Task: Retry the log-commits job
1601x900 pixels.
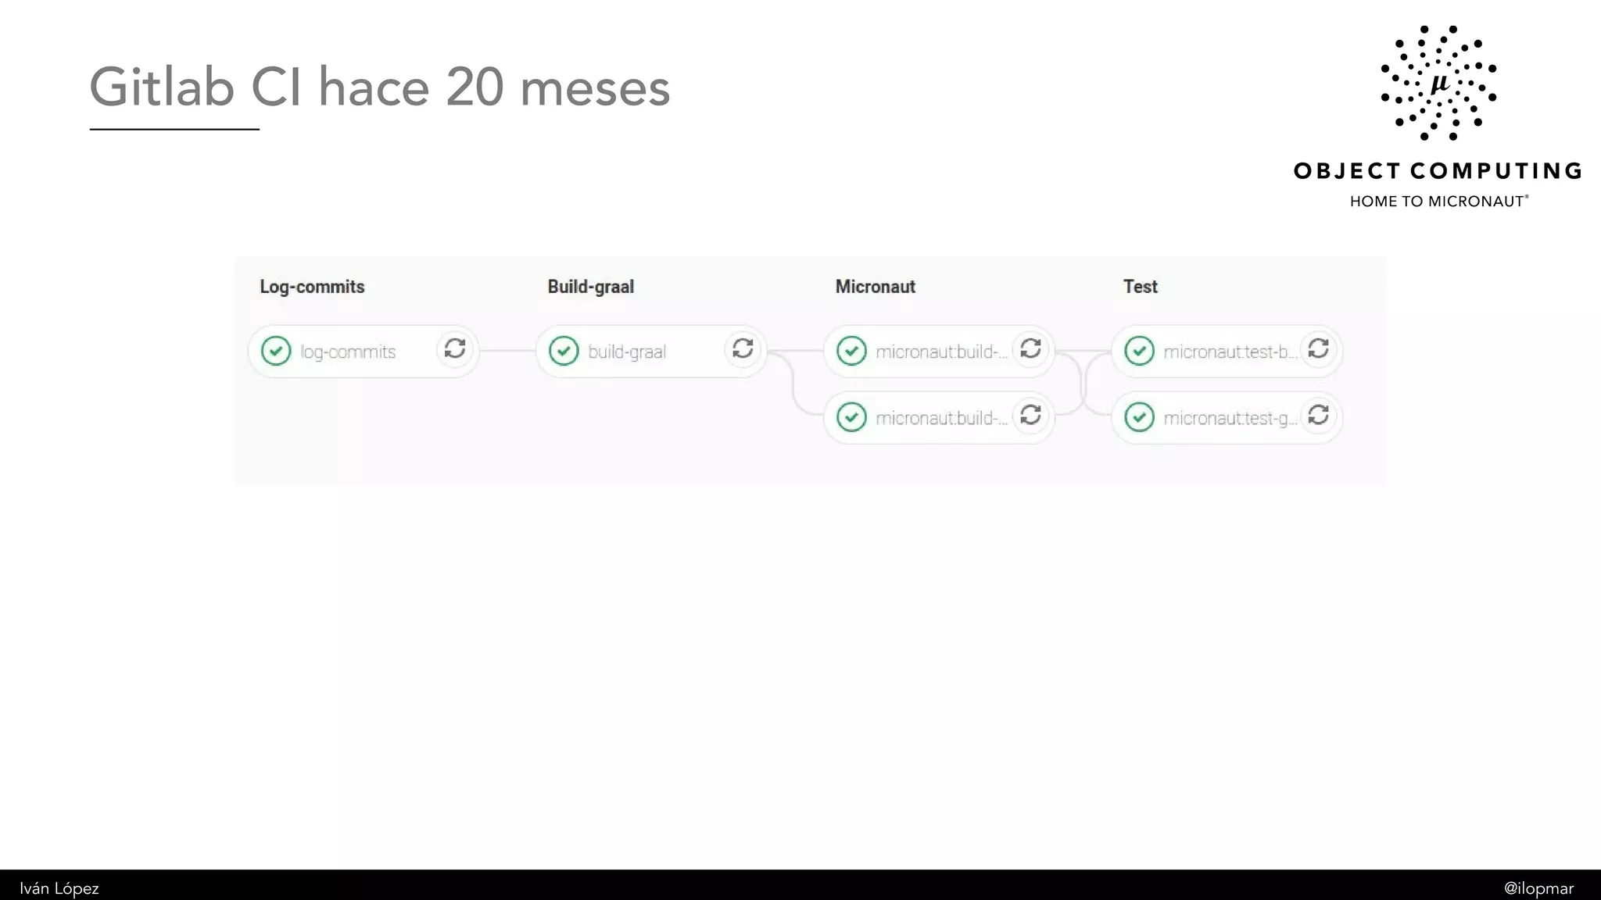Action: point(455,348)
